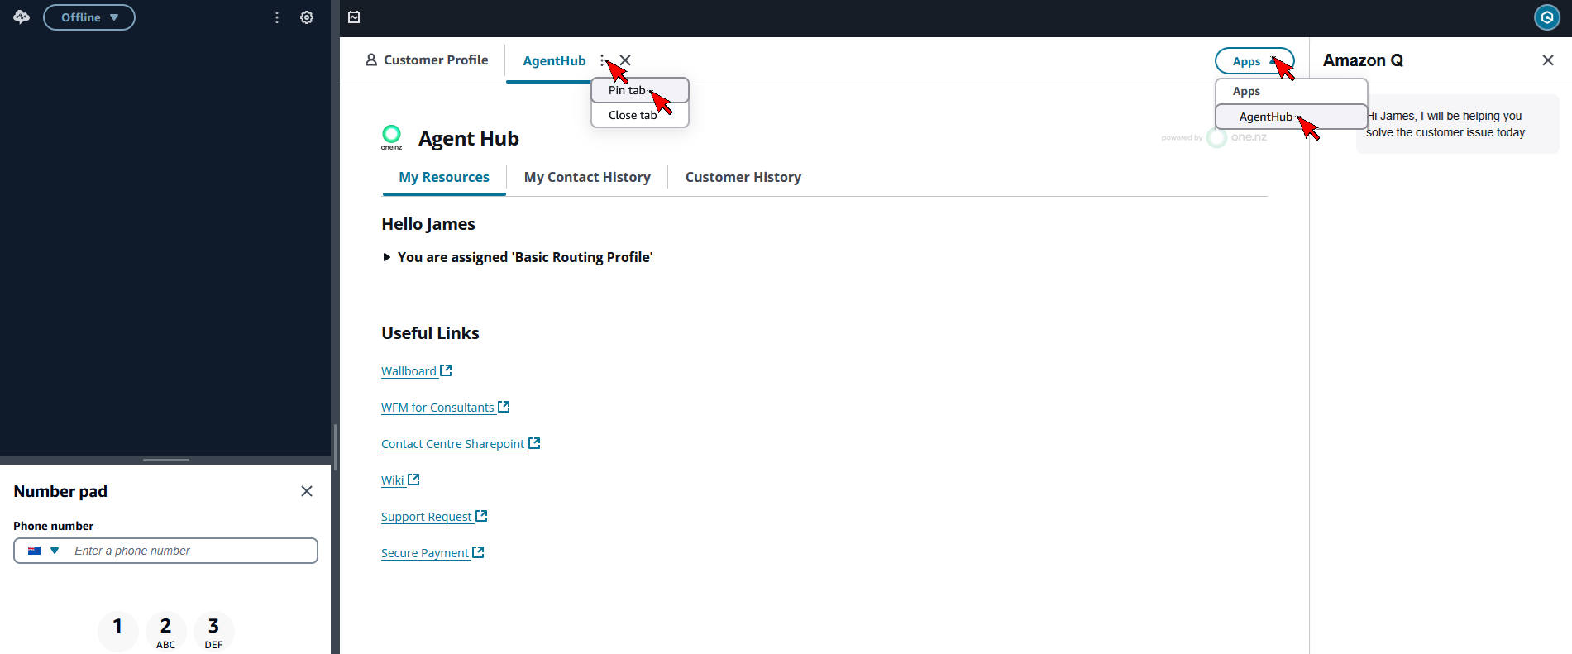1572x654 pixels.
Task: Expand the 'Basic Routing Profile' details
Action: click(386, 257)
